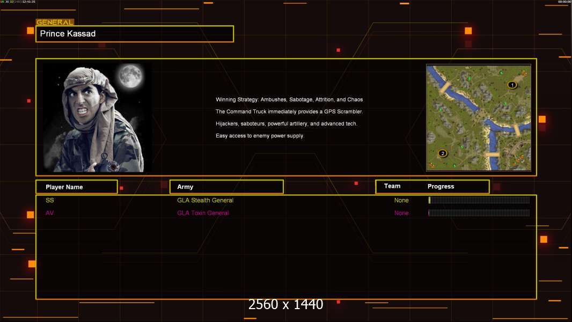Click GLA Toxin General army entry
Image resolution: width=572 pixels, height=322 pixels.
click(203, 213)
